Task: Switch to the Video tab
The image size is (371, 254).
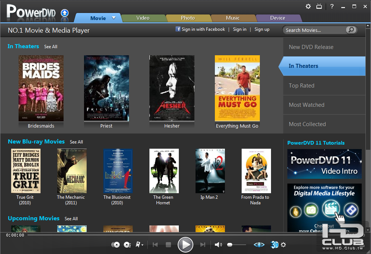Action: pyautogui.click(x=143, y=18)
